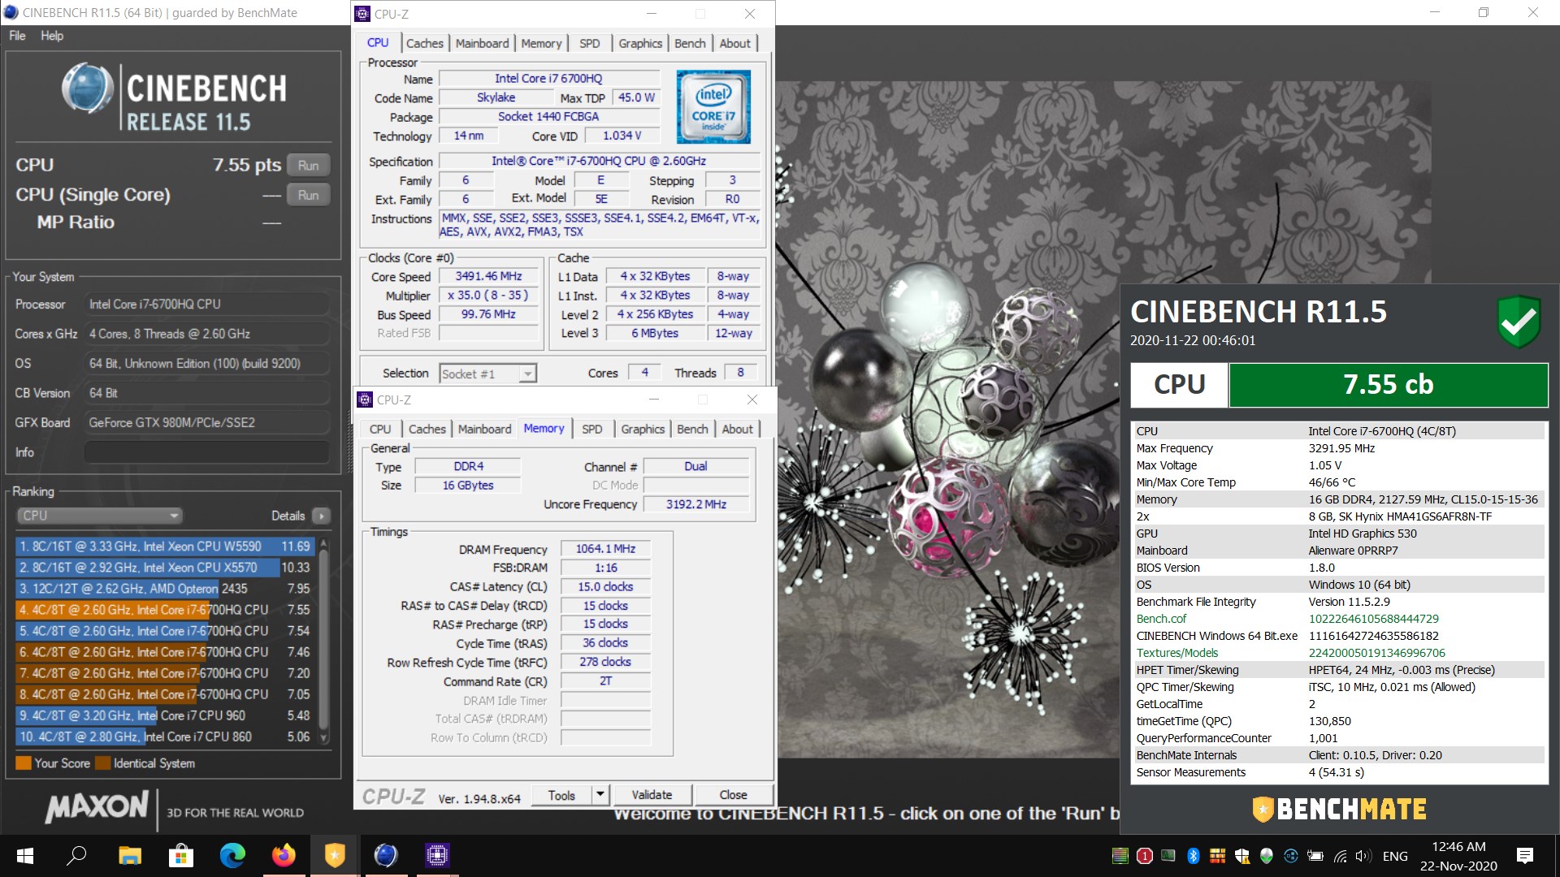
Task: Click the Textures/Models integrity entry
Action: coord(1339,653)
